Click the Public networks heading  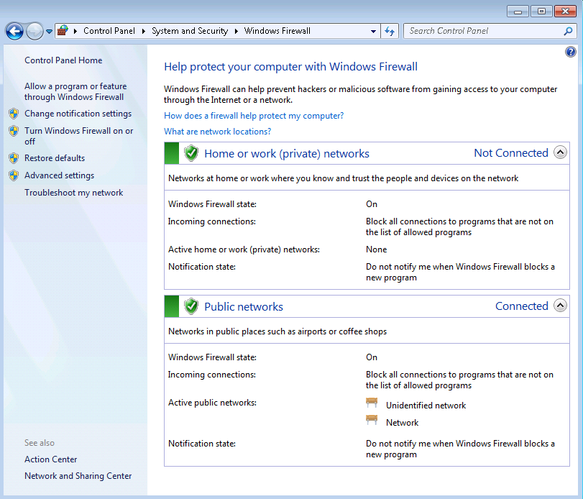tap(244, 307)
